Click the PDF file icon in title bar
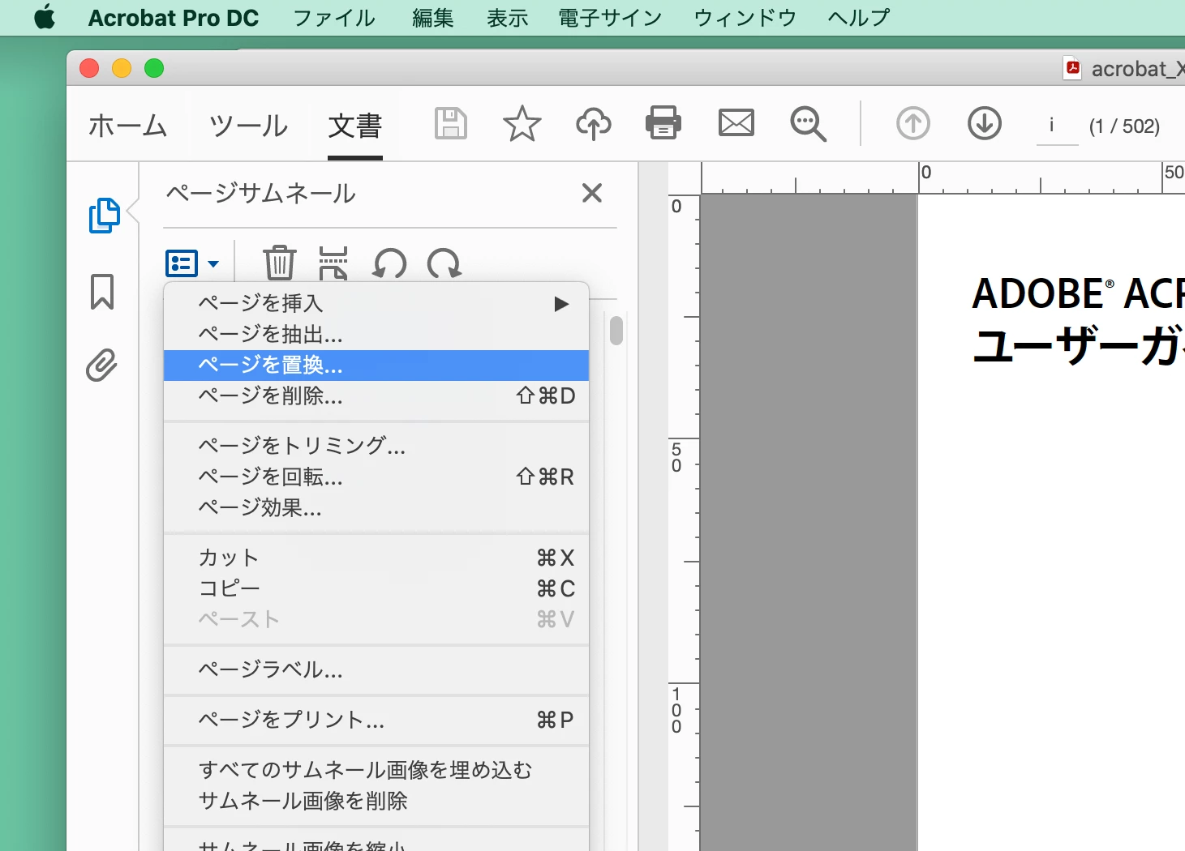 (1073, 69)
